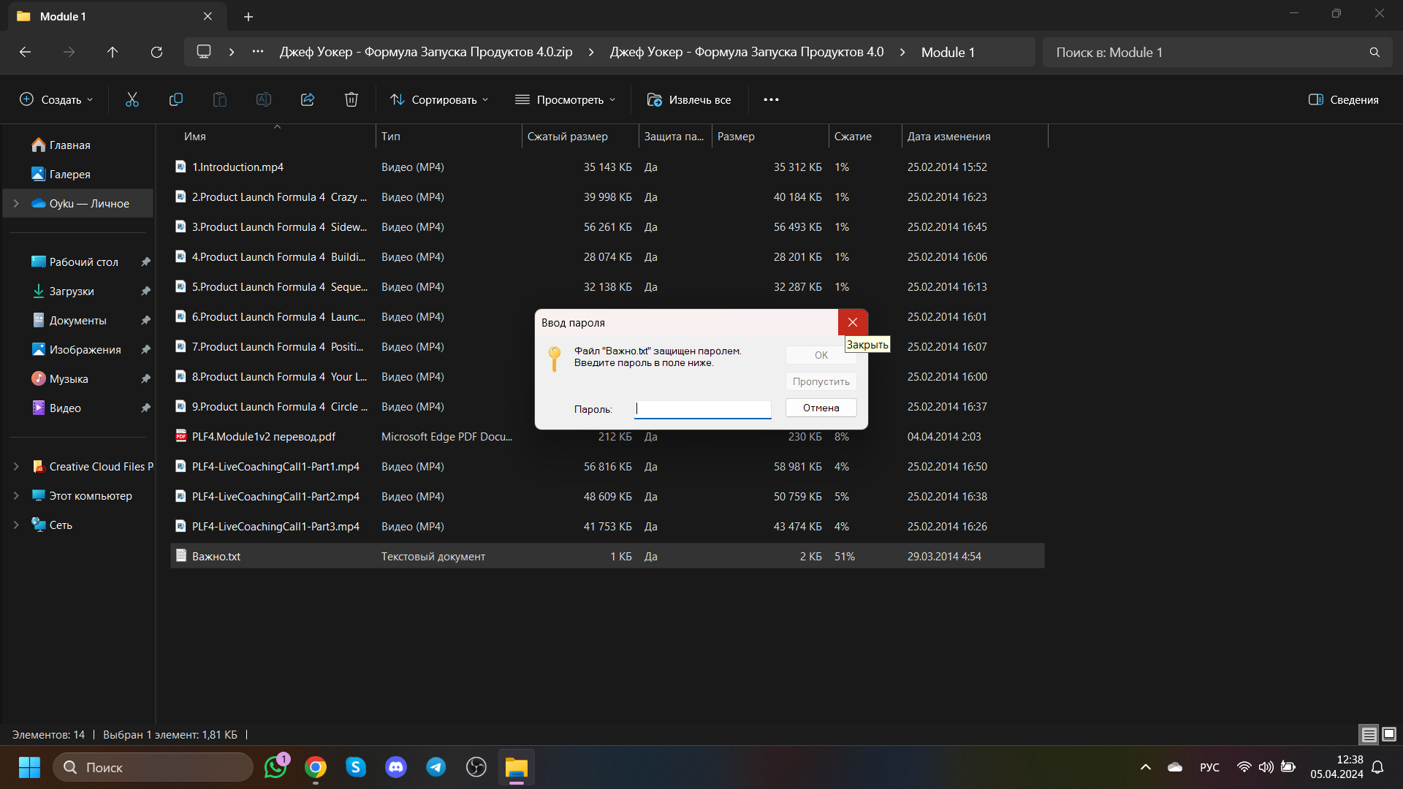Show hidden system tray icons
The height and width of the screenshot is (789, 1403).
[x=1146, y=767]
